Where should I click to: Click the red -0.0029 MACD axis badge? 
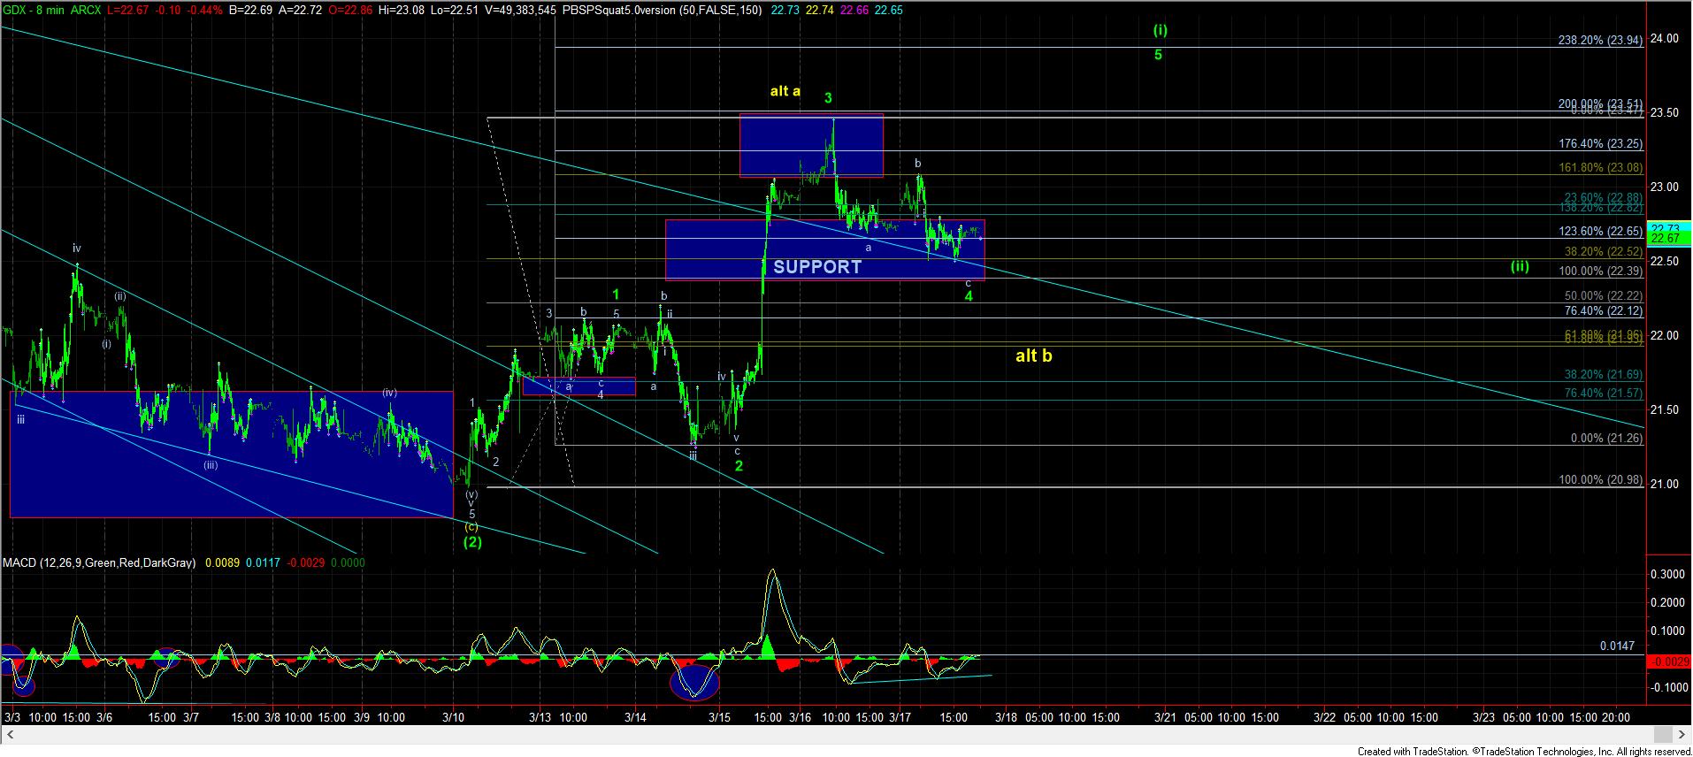click(x=1667, y=661)
